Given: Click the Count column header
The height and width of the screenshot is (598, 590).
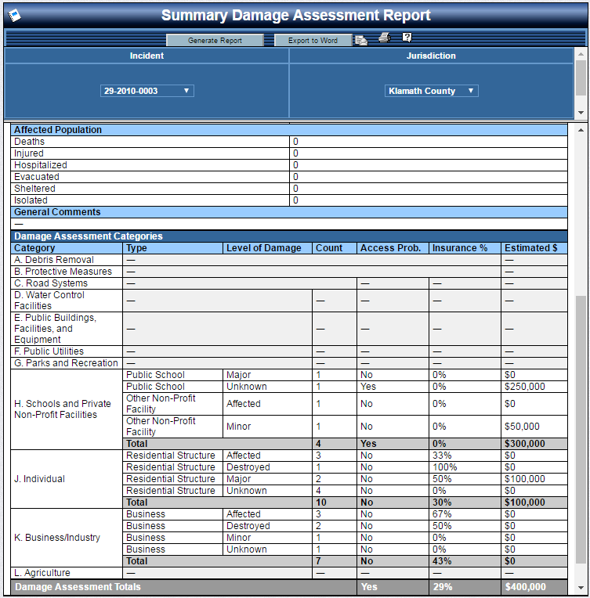Looking at the screenshot, I should (x=328, y=248).
